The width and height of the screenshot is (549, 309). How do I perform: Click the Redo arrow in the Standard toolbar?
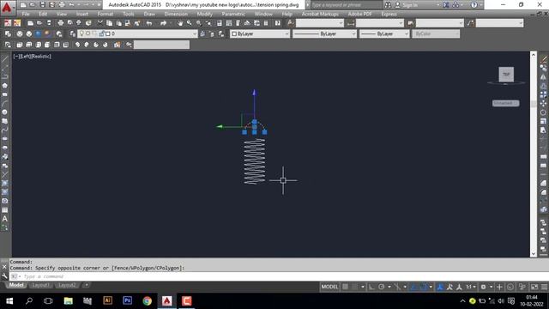point(163,23)
